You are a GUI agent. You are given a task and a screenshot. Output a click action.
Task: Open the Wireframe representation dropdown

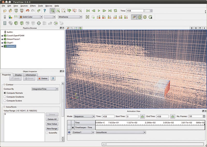pos(70,17)
